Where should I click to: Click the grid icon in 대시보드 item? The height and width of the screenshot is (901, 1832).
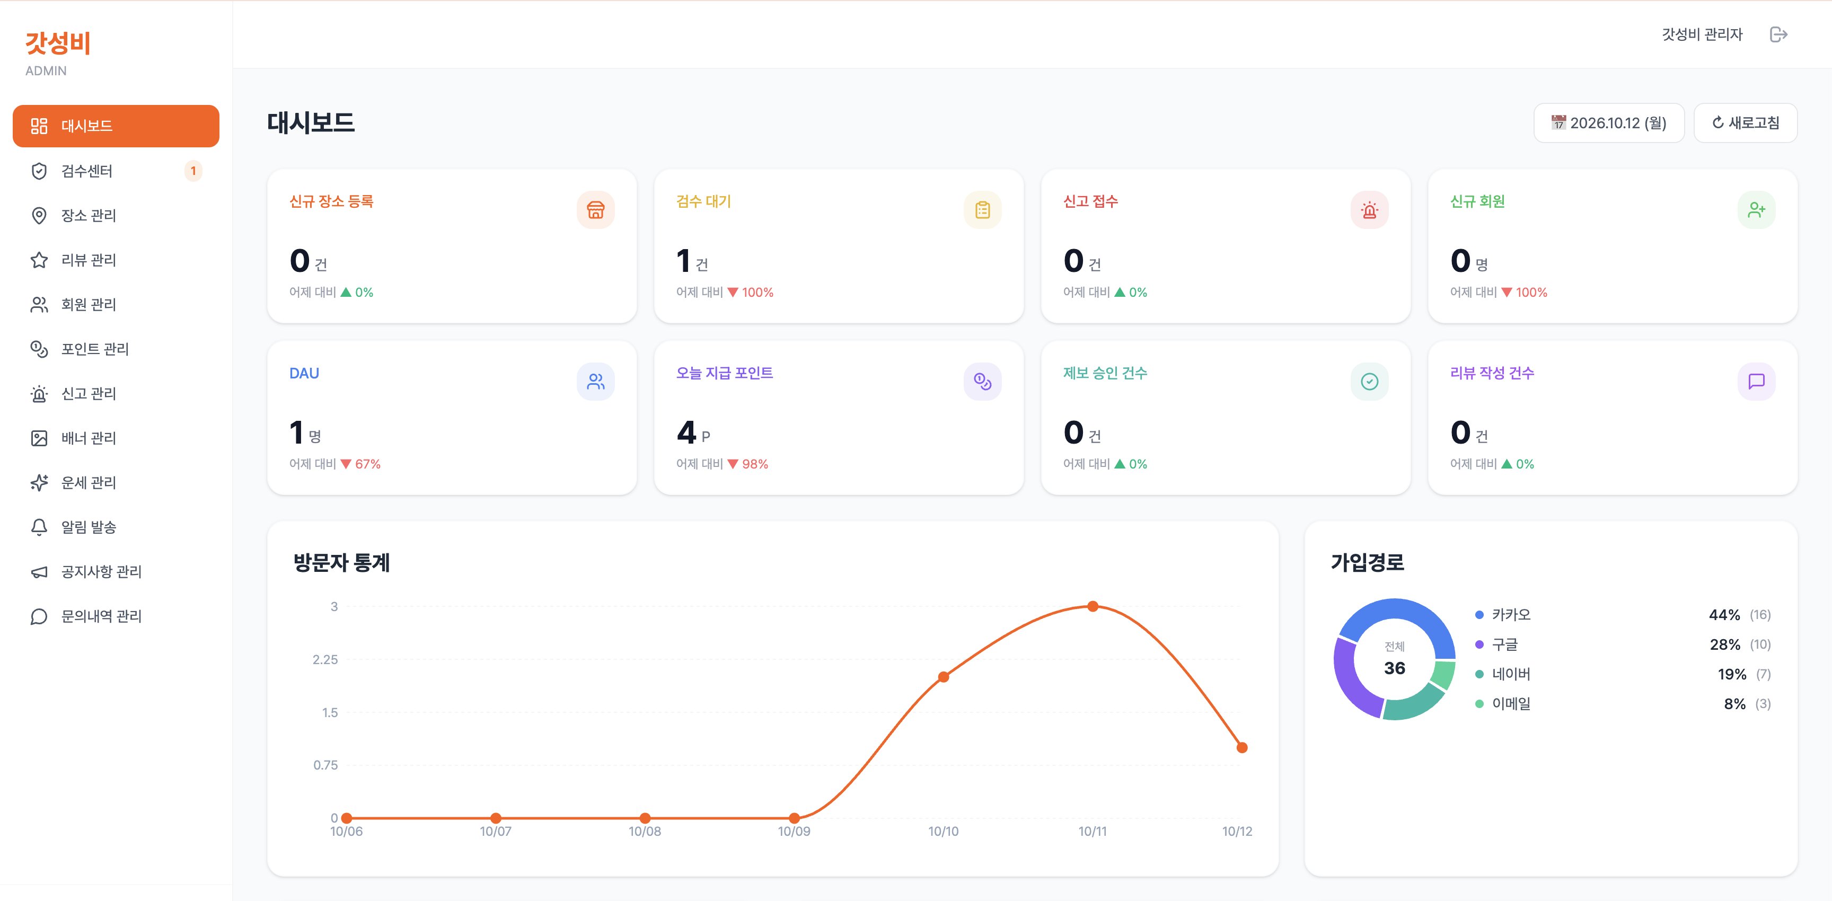pyautogui.click(x=39, y=126)
